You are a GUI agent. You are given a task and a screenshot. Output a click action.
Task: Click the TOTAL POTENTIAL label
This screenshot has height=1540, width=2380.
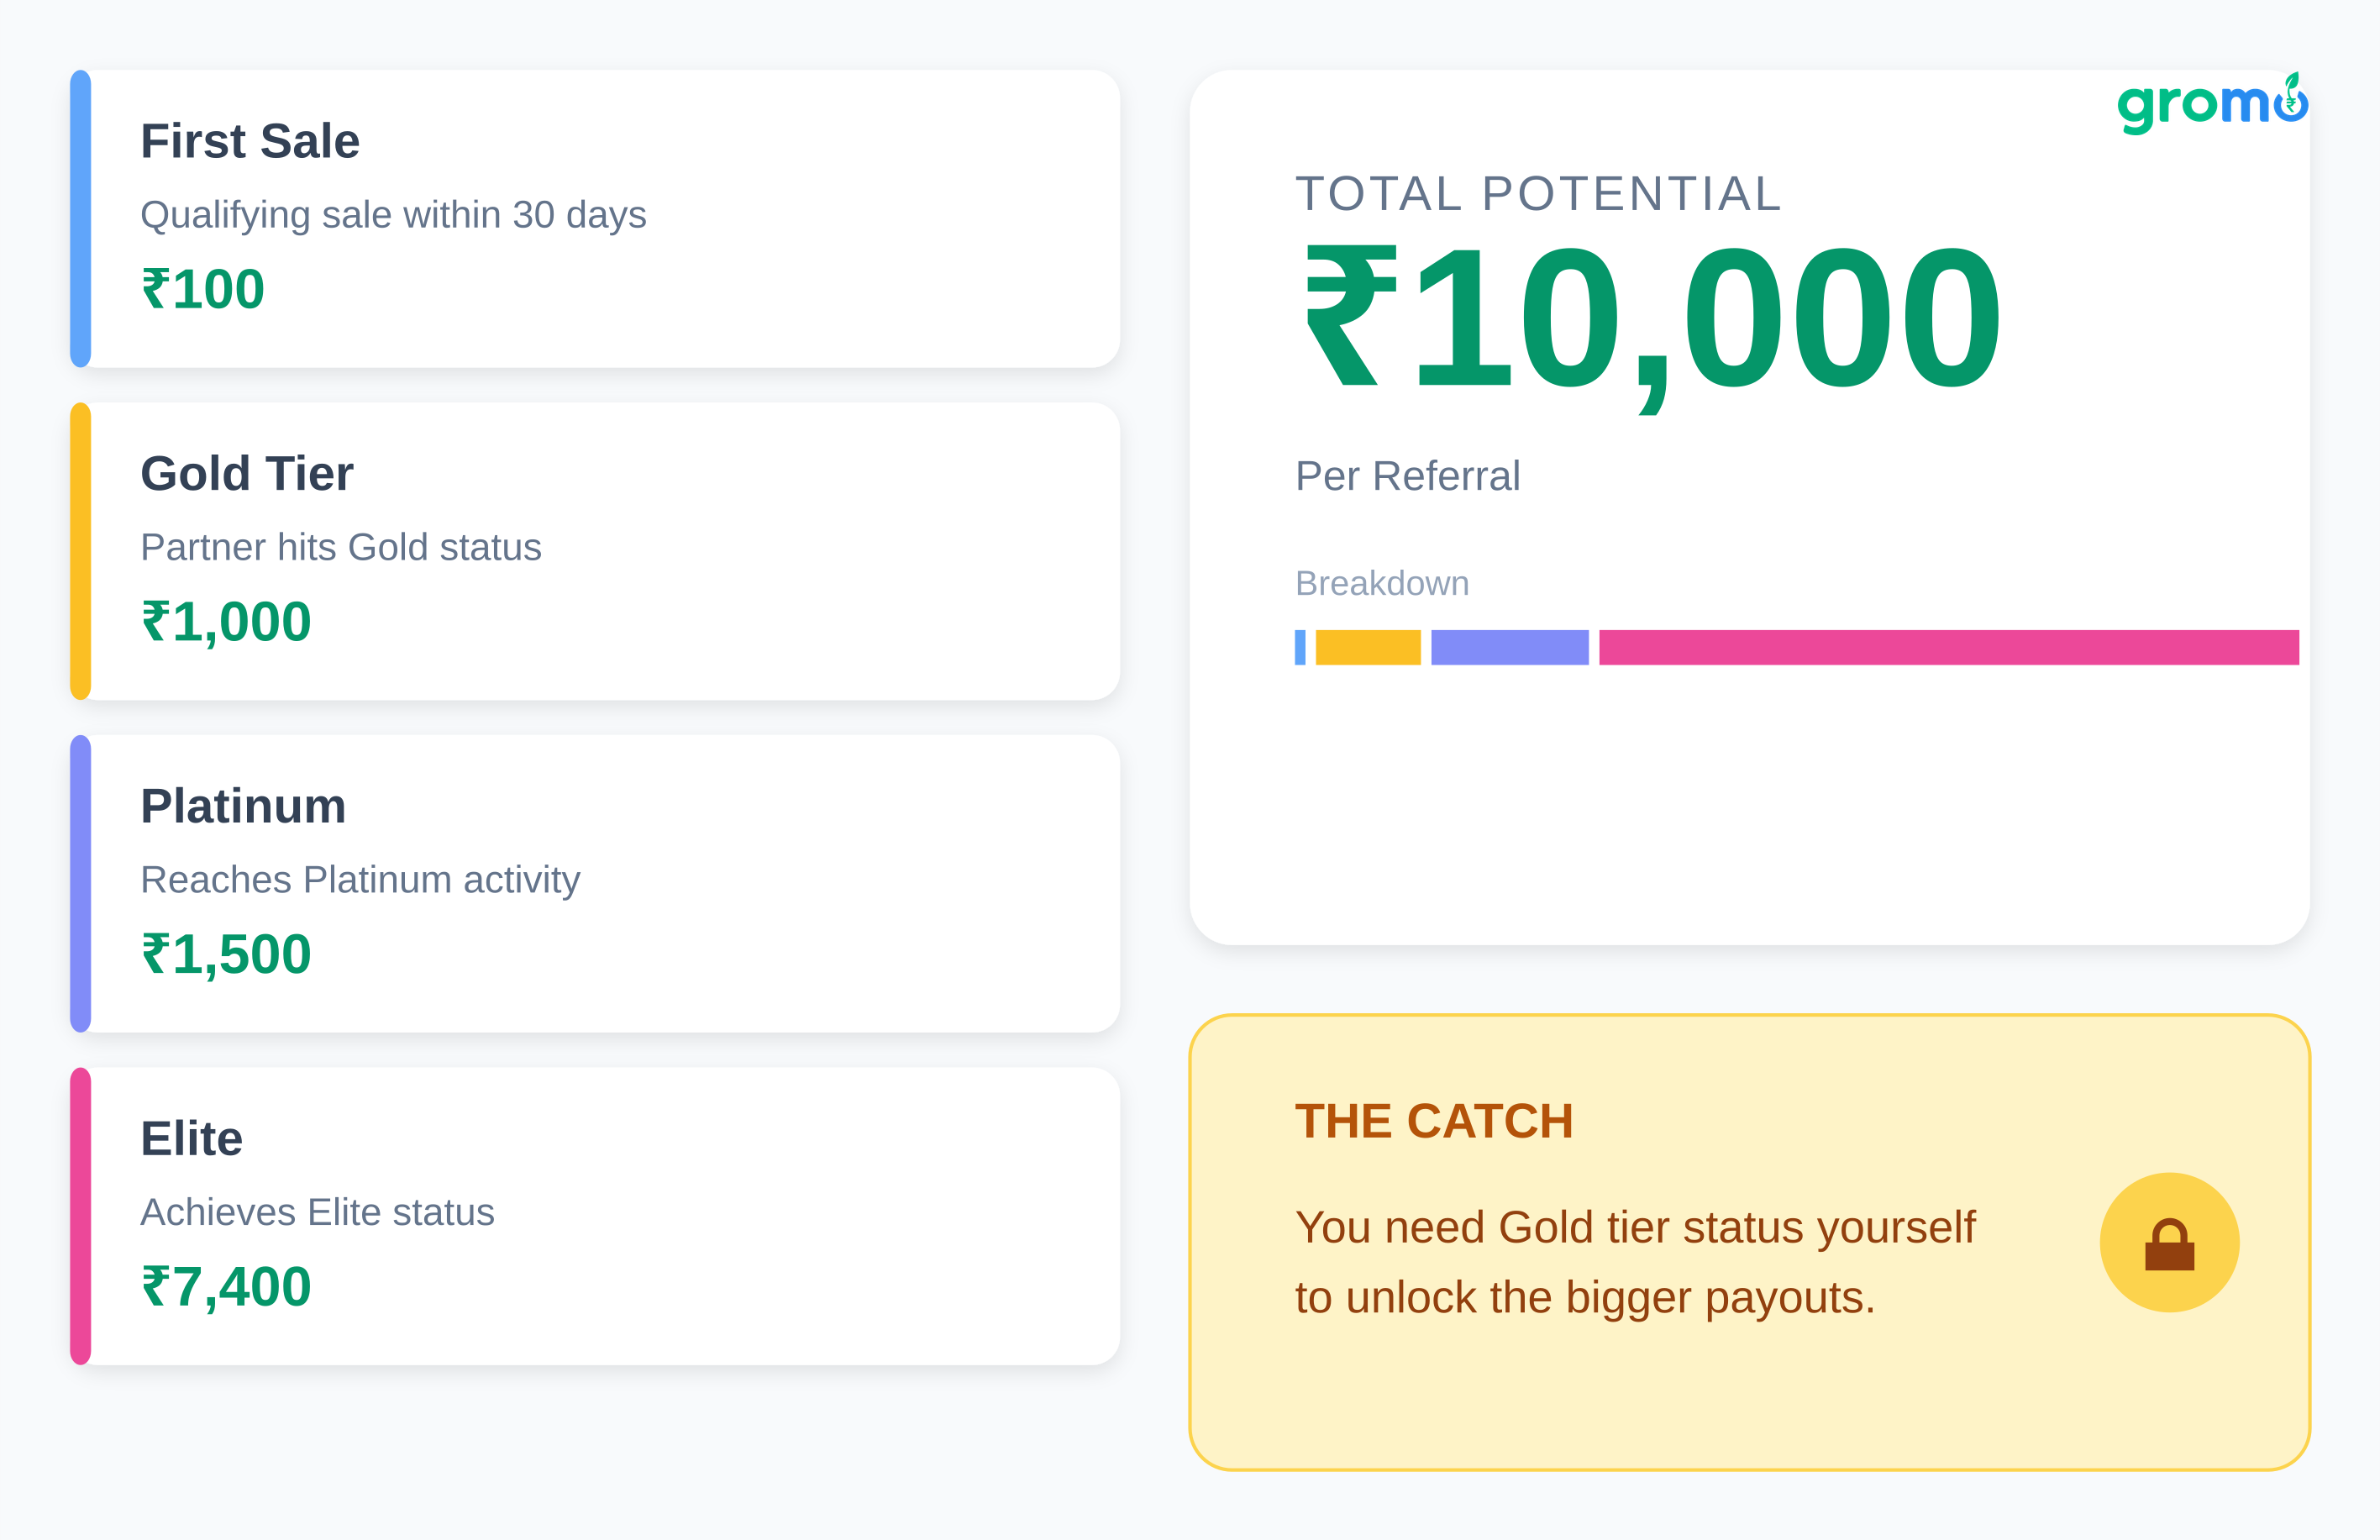pos(1538,194)
